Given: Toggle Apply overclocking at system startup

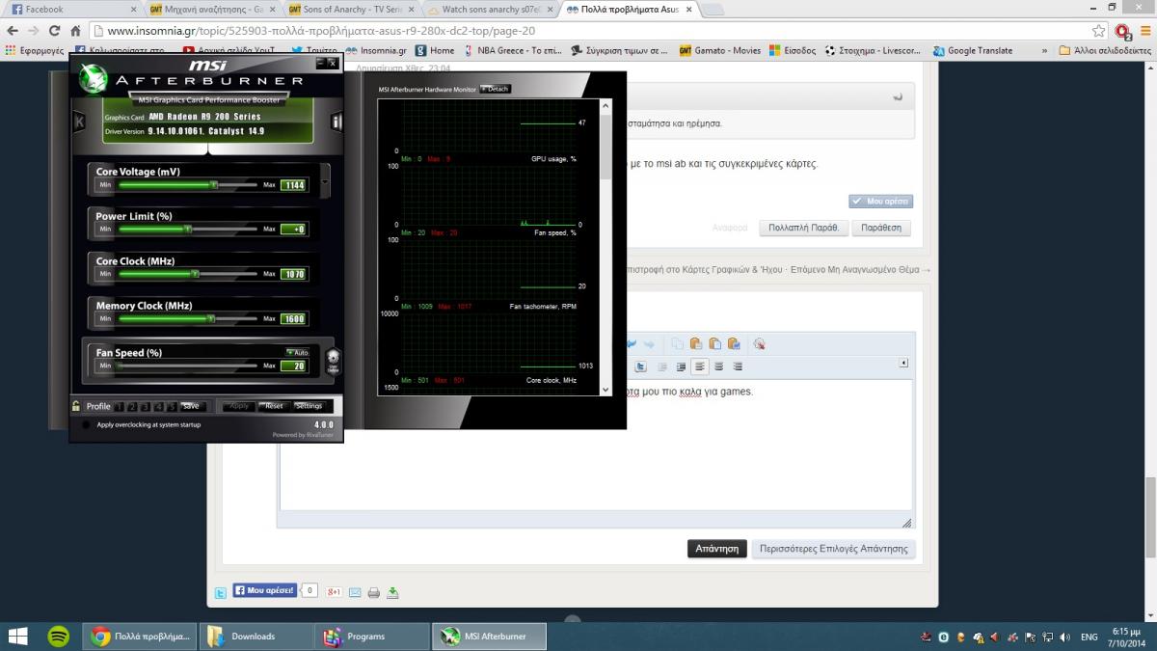Looking at the screenshot, I should (x=87, y=424).
